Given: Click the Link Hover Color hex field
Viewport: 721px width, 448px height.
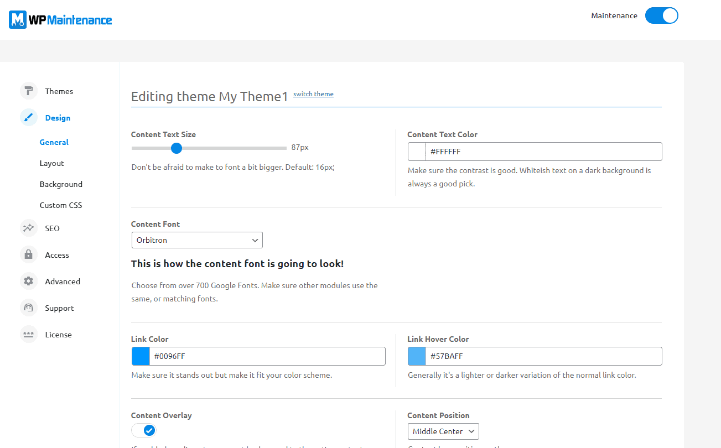Looking at the screenshot, I should [542, 356].
